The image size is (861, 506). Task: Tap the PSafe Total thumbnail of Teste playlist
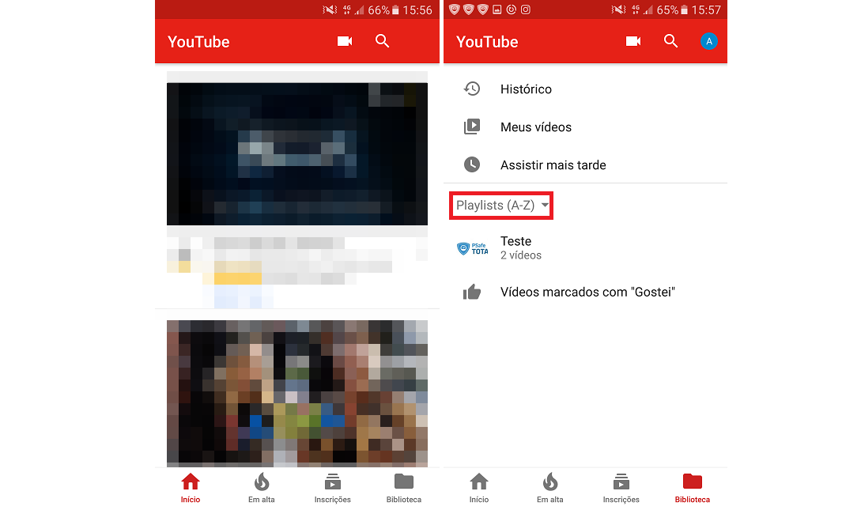point(473,248)
